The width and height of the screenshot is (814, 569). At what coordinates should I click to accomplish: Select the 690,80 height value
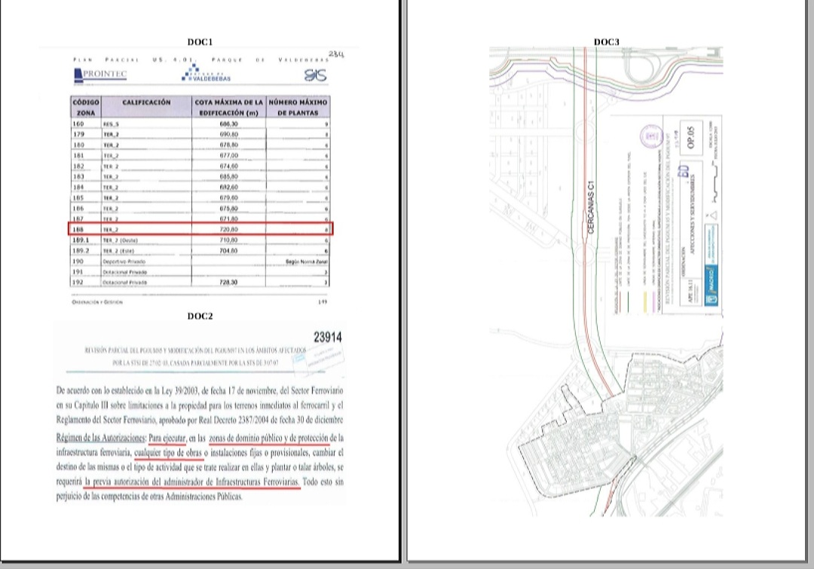point(229,134)
